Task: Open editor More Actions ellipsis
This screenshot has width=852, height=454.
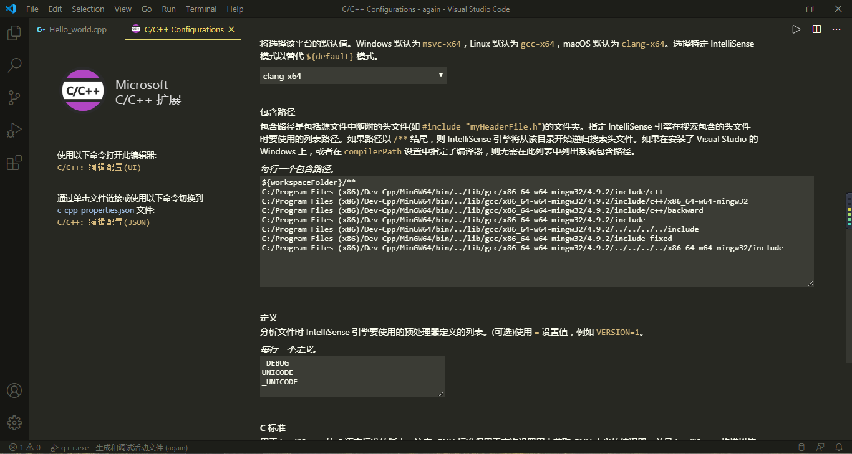Action: 837,29
